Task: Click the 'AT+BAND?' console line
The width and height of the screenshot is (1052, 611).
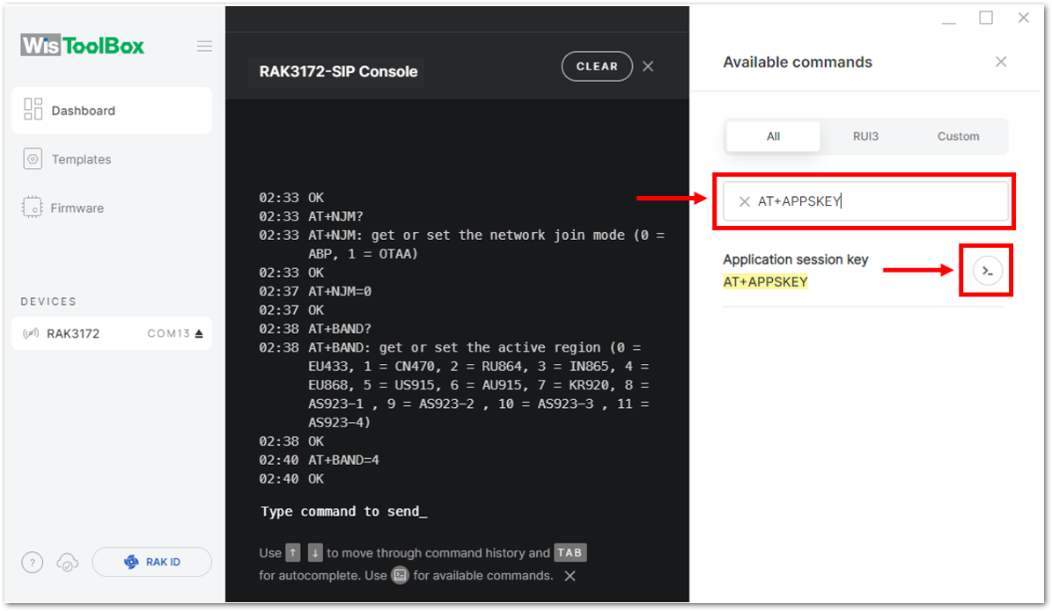Action: coord(340,330)
